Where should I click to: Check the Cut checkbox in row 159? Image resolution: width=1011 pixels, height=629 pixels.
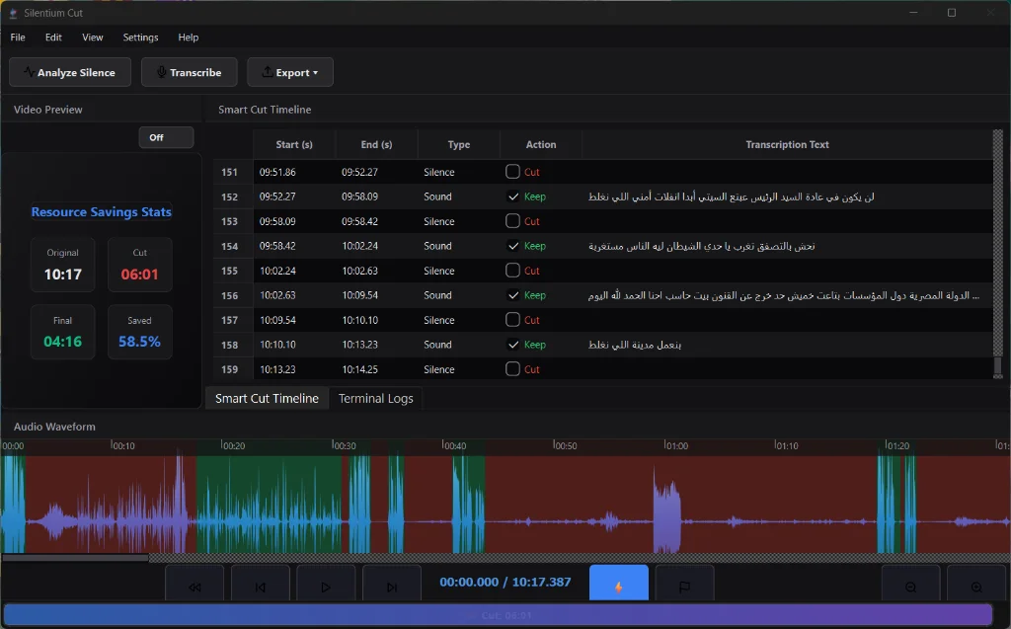tap(512, 369)
